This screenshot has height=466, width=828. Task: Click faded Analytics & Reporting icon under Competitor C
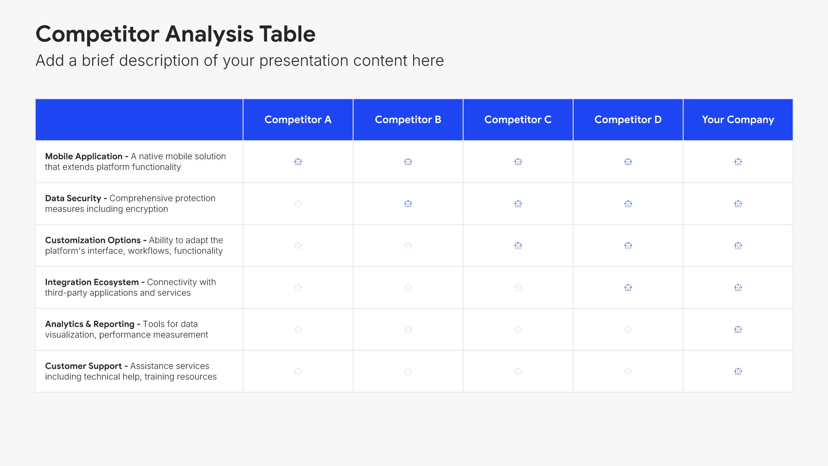pos(518,329)
